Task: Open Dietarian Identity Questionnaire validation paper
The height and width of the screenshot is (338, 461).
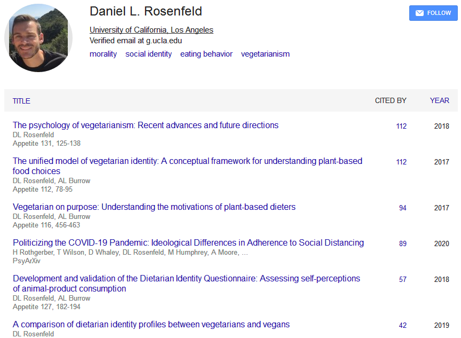Action: click(x=186, y=284)
